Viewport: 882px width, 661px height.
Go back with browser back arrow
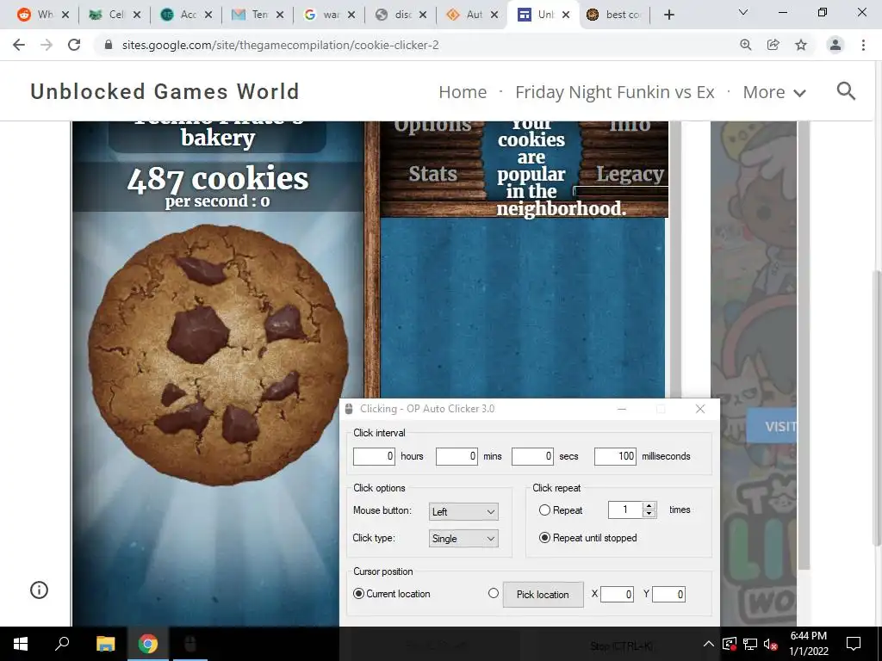tap(19, 45)
